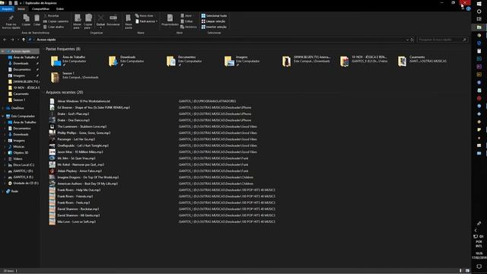
Task: Click Novo item in the ribbon
Action: click(144, 15)
